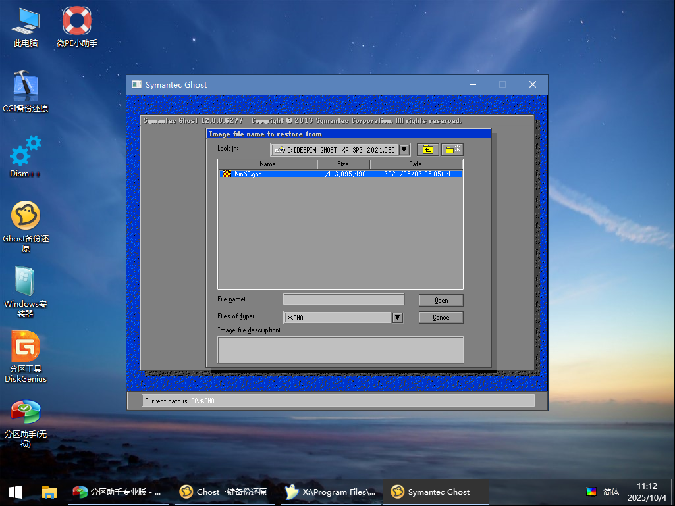Click the Cancel button

pyautogui.click(x=441, y=318)
